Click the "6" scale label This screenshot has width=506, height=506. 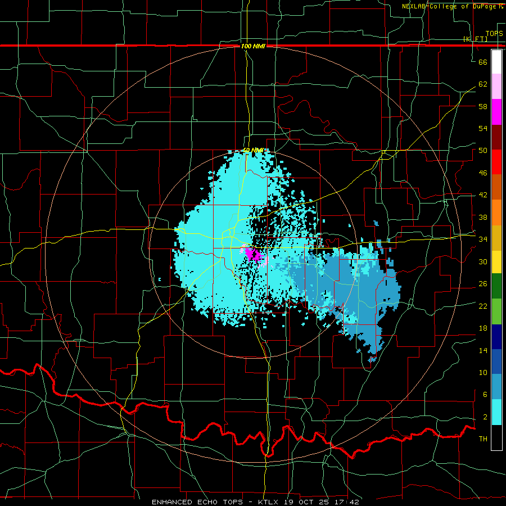point(485,395)
